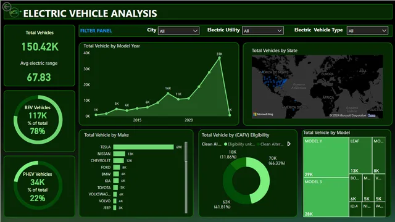Open the Electric Utility filter dropdown
Image resolution: width=395 pixels, height=222 pixels.
[262, 31]
